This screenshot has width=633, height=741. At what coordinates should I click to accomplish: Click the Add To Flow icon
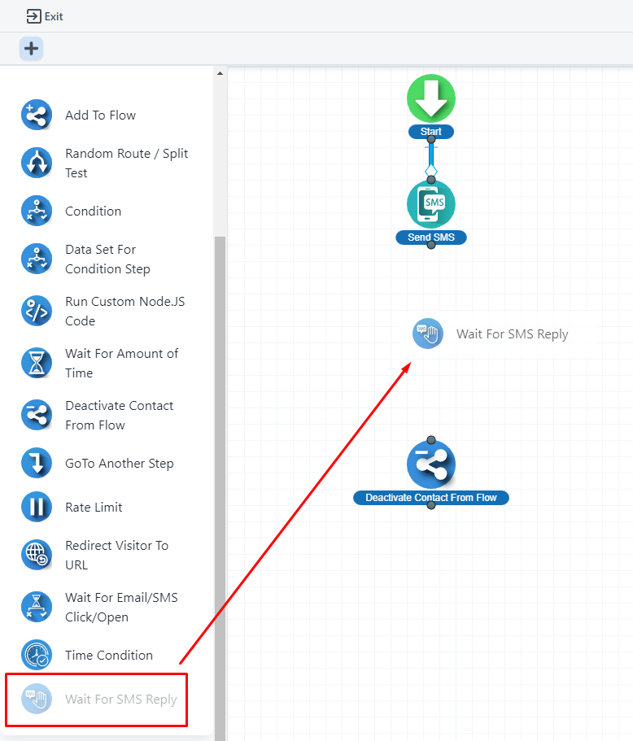pyautogui.click(x=36, y=116)
